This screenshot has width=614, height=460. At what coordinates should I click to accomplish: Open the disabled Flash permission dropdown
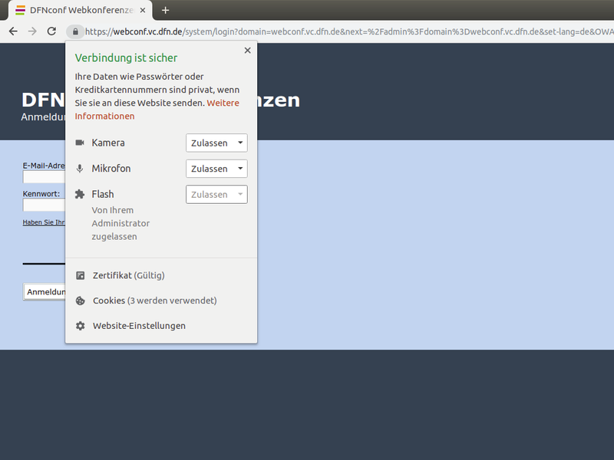[216, 194]
